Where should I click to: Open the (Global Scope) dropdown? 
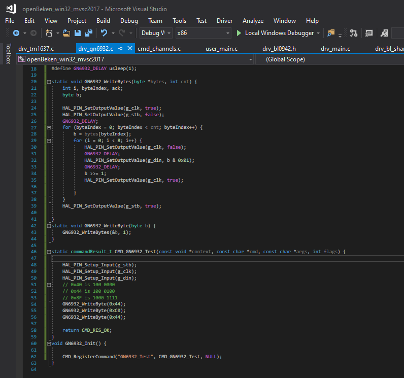330,59
